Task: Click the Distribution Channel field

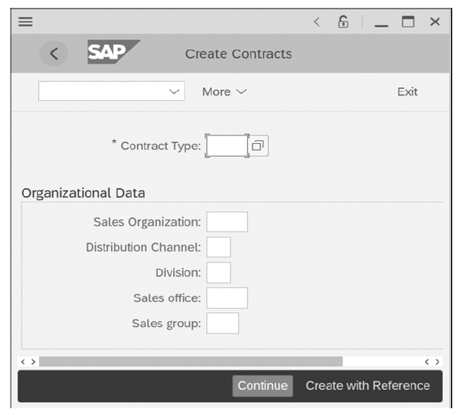Action: (218, 247)
